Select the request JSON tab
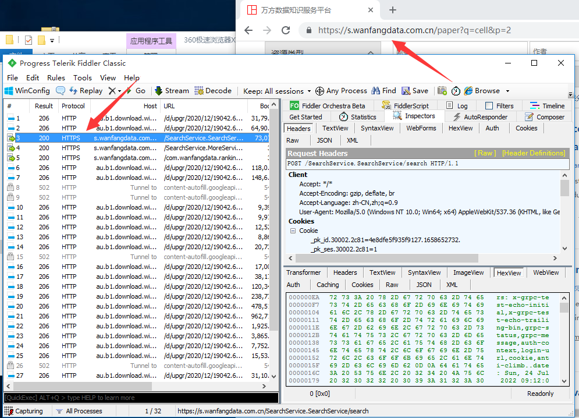The width and height of the screenshot is (579, 418). point(324,140)
